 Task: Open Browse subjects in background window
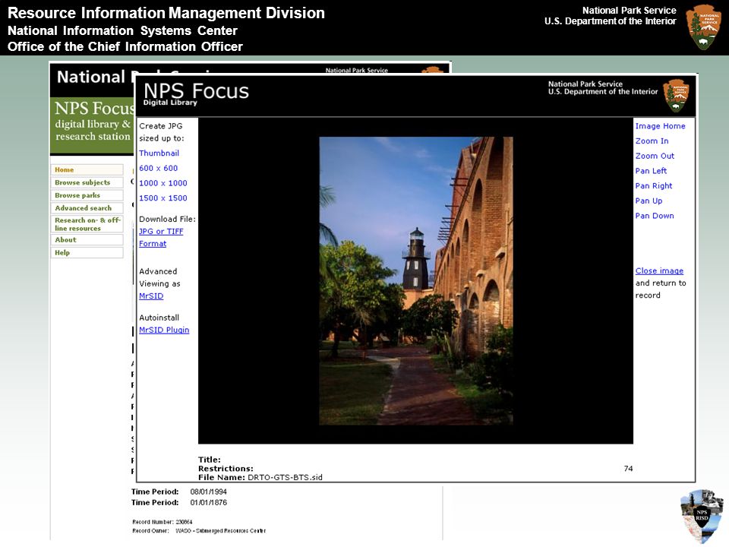tap(87, 182)
